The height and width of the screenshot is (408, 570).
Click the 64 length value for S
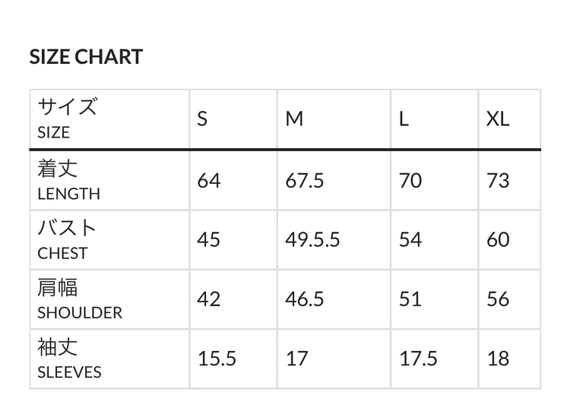208,181
